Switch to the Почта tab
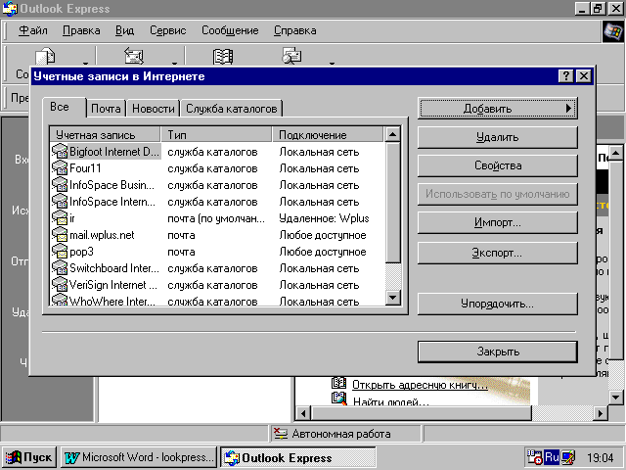 pyautogui.click(x=106, y=109)
